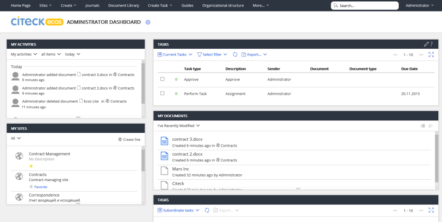Open Document Library from top navigation

123,6
